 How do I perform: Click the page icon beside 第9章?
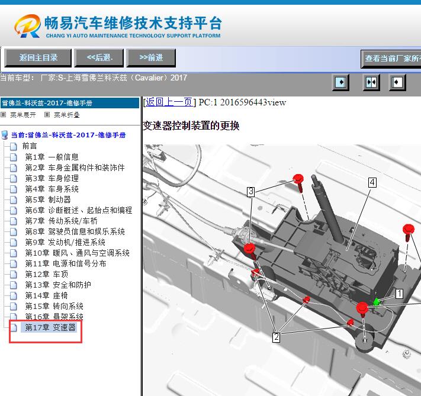click(14, 243)
